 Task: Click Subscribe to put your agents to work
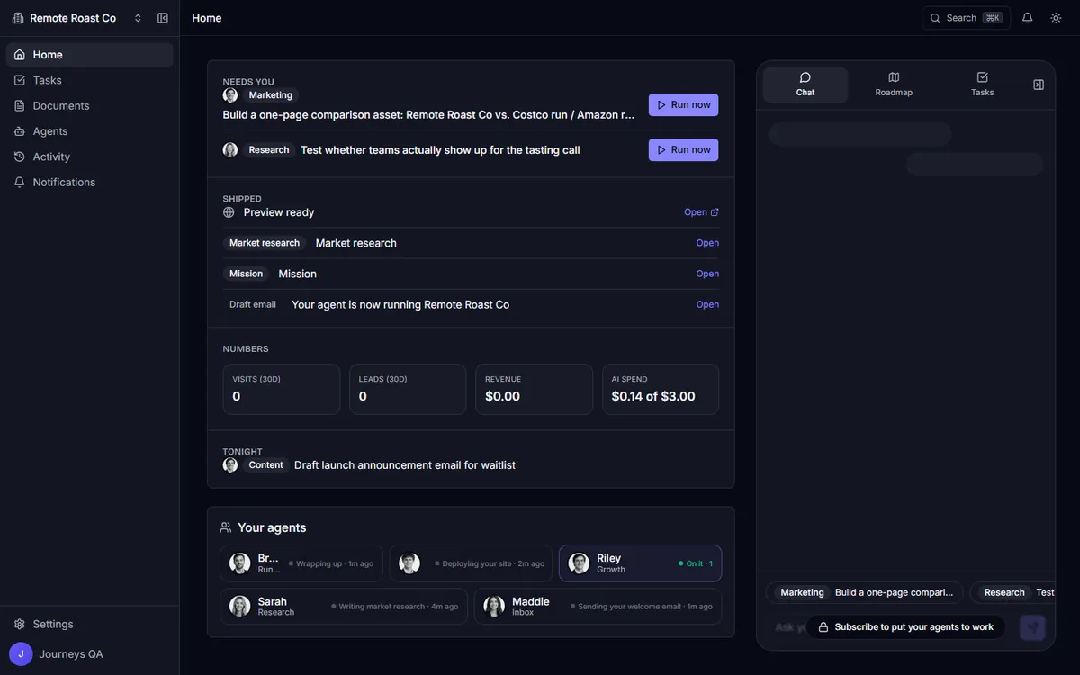(905, 627)
